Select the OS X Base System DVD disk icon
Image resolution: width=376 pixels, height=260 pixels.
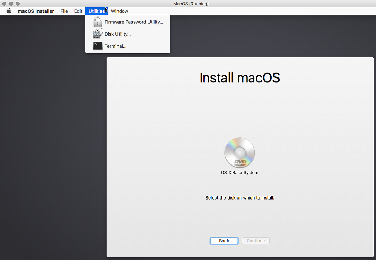pyautogui.click(x=239, y=152)
